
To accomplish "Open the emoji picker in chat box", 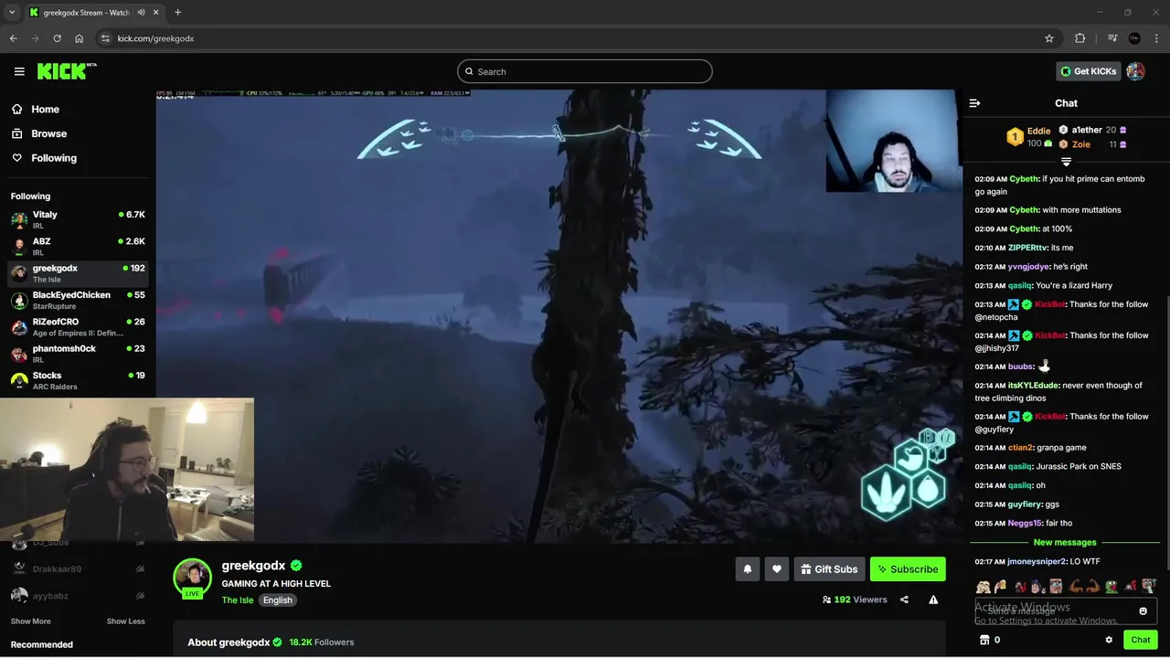I will pyautogui.click(x=1143, y=610).
